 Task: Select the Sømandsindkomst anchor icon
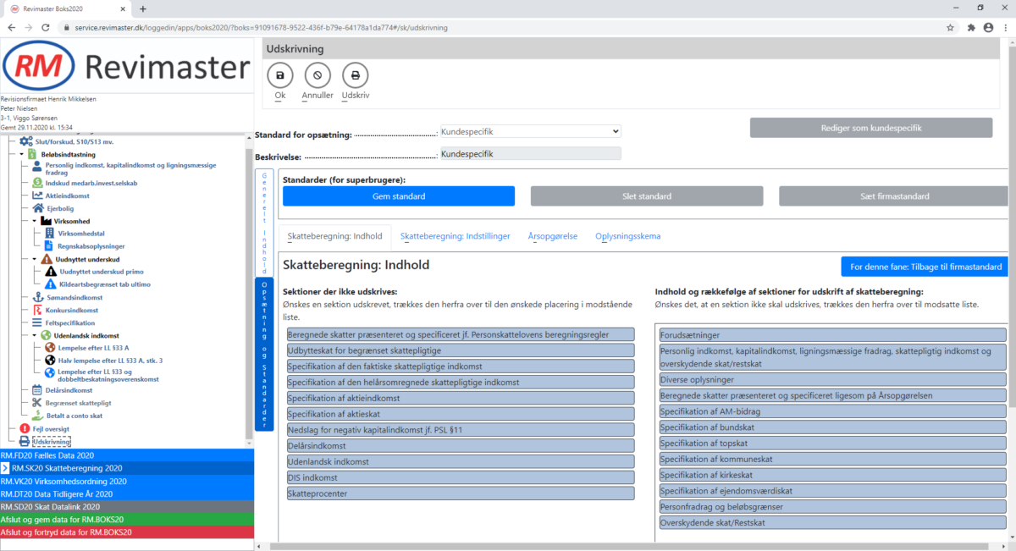37,298
